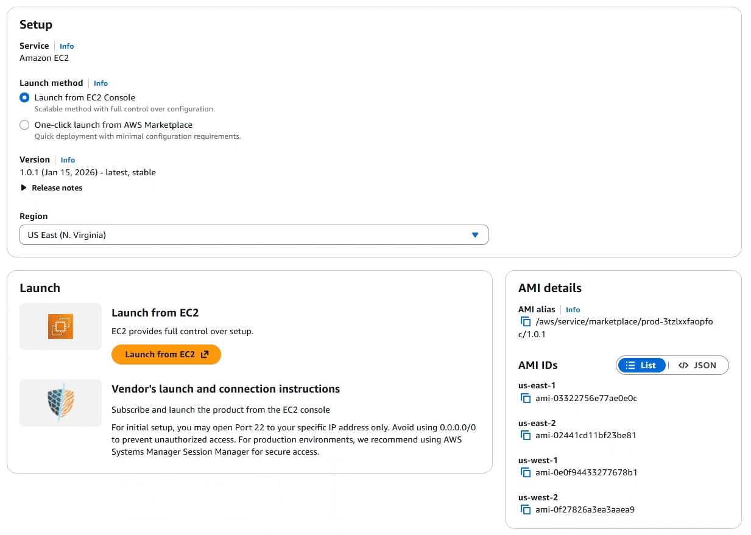Click the Region dropdown arrow
Screen dimensions: 751x535
tap(474, 234)
